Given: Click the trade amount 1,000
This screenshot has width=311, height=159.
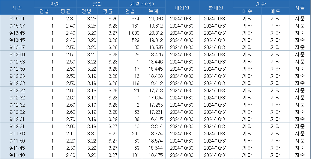Looking at the screenshot, I should (134, 33).
